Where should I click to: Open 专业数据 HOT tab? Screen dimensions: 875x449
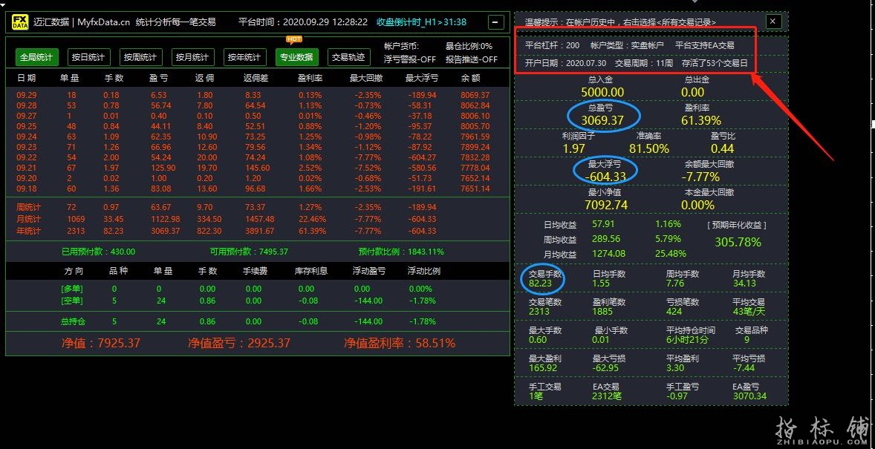[296, 57]
